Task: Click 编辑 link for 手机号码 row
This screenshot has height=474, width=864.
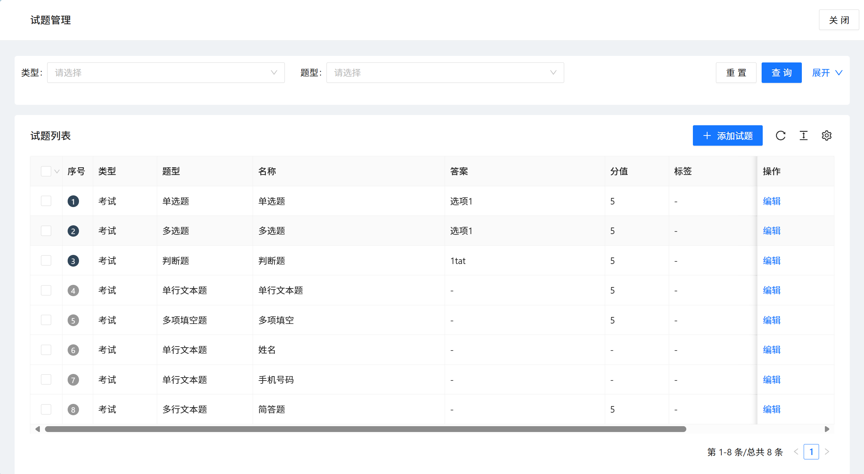Action: coord(771,380)
